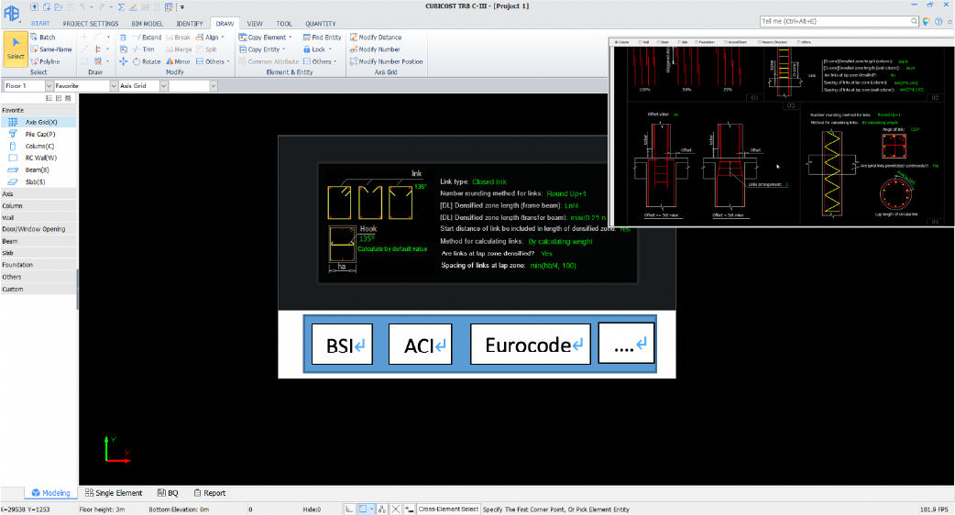955x515 pixels.
Task: Click Modify Distance in Axis Grid
Action: (x=374, y=38)
